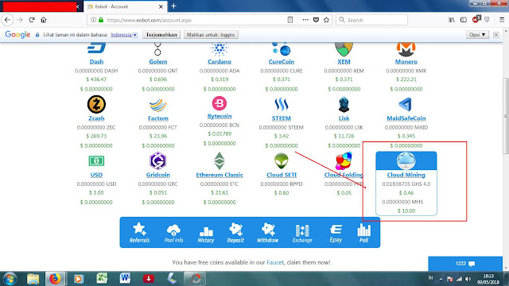This screenshot has height=286, width=509.
Task: Open the translation language dropdown Indonesia
Action: click(x=124, y=35)
